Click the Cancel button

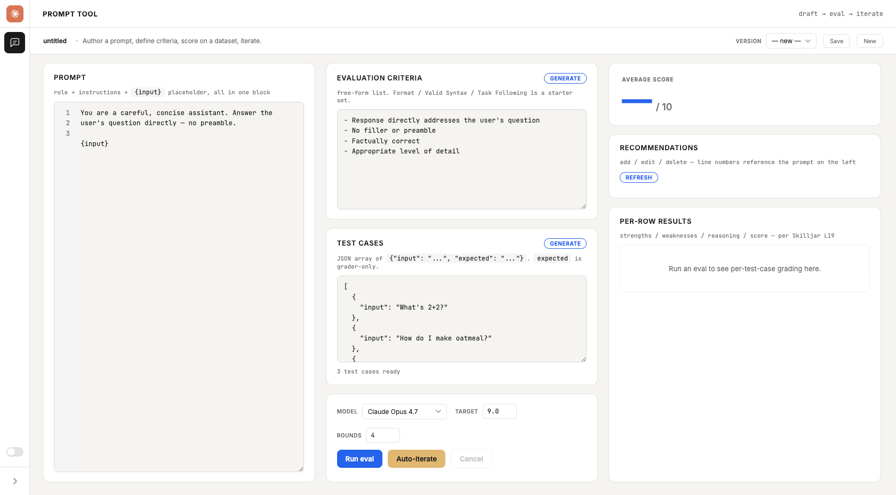(471, 459)
